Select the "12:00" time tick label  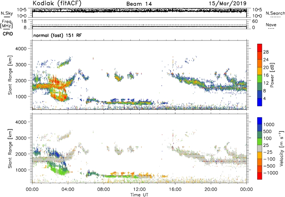click(x=139, y=190)
